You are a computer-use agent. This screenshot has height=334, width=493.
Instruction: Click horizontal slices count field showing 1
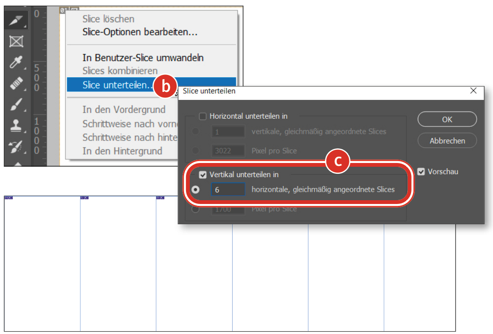coord(228,132)
